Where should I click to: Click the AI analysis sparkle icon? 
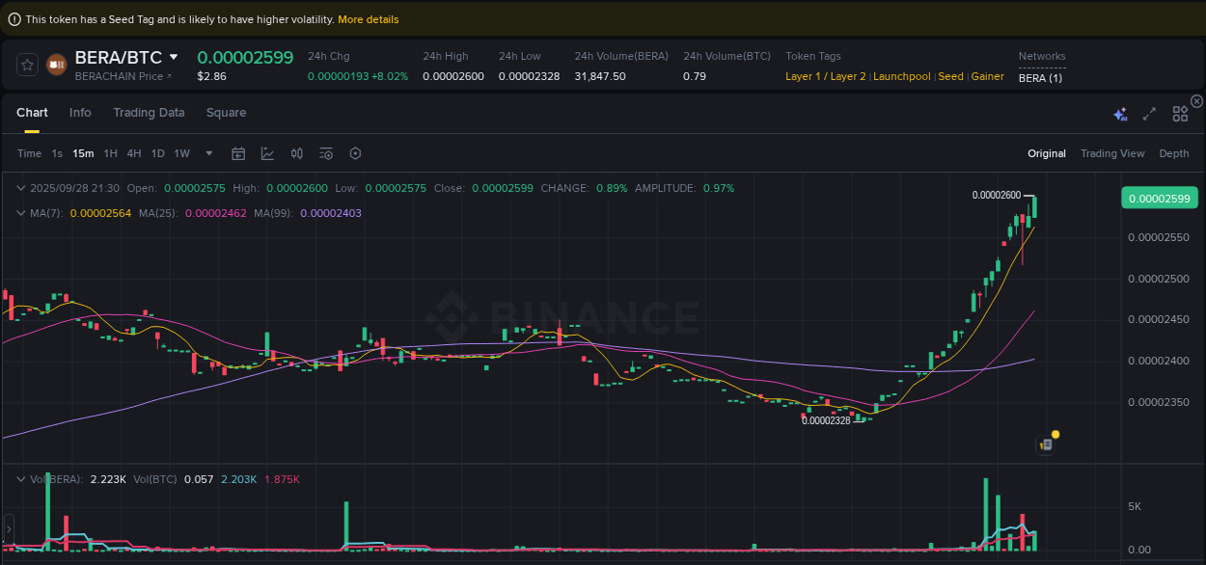coord(1120,113)
